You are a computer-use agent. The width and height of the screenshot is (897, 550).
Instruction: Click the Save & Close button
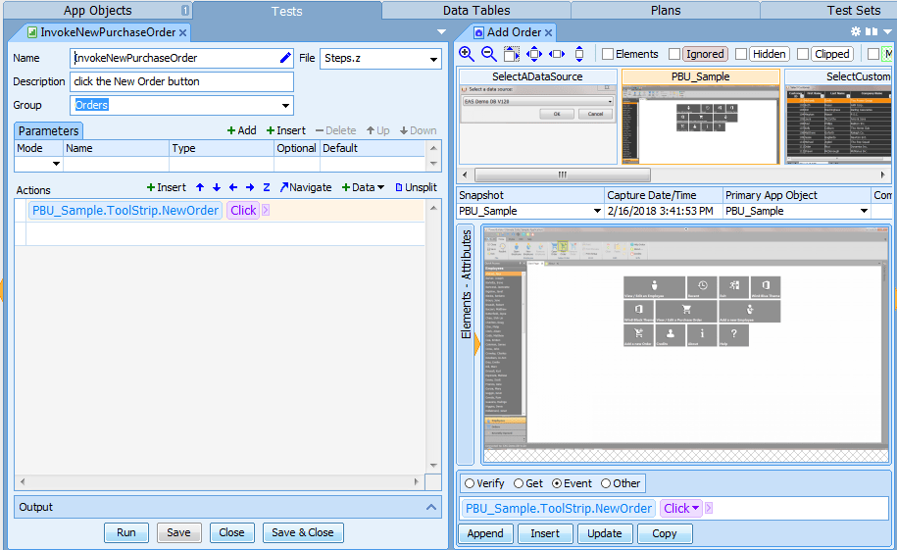click(302, 532)
